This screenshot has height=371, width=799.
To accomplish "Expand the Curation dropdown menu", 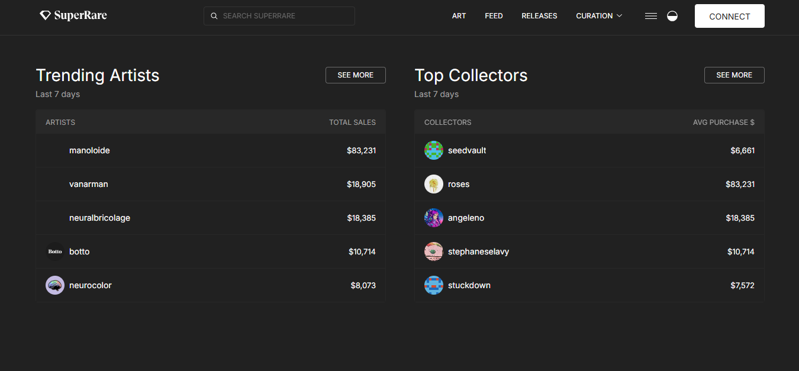I will 599,16.
